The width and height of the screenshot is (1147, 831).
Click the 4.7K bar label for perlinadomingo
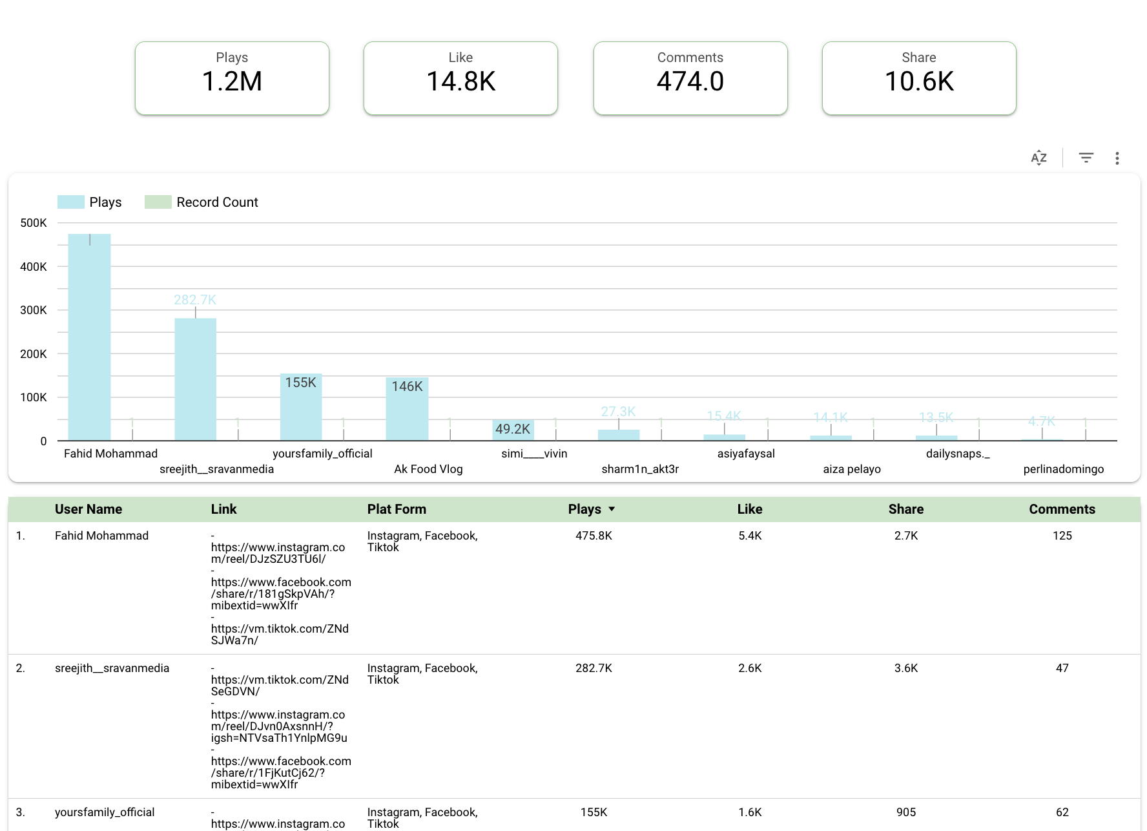1042,421
